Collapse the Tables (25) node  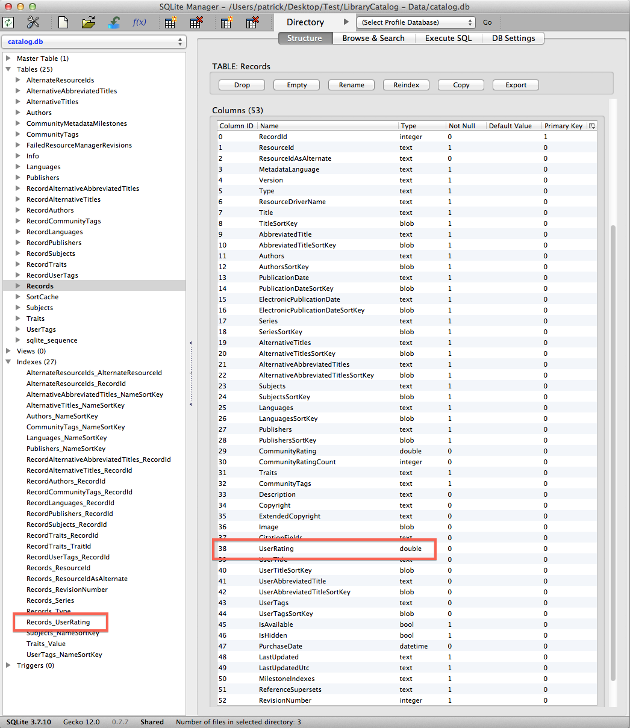tap(8, 69)
